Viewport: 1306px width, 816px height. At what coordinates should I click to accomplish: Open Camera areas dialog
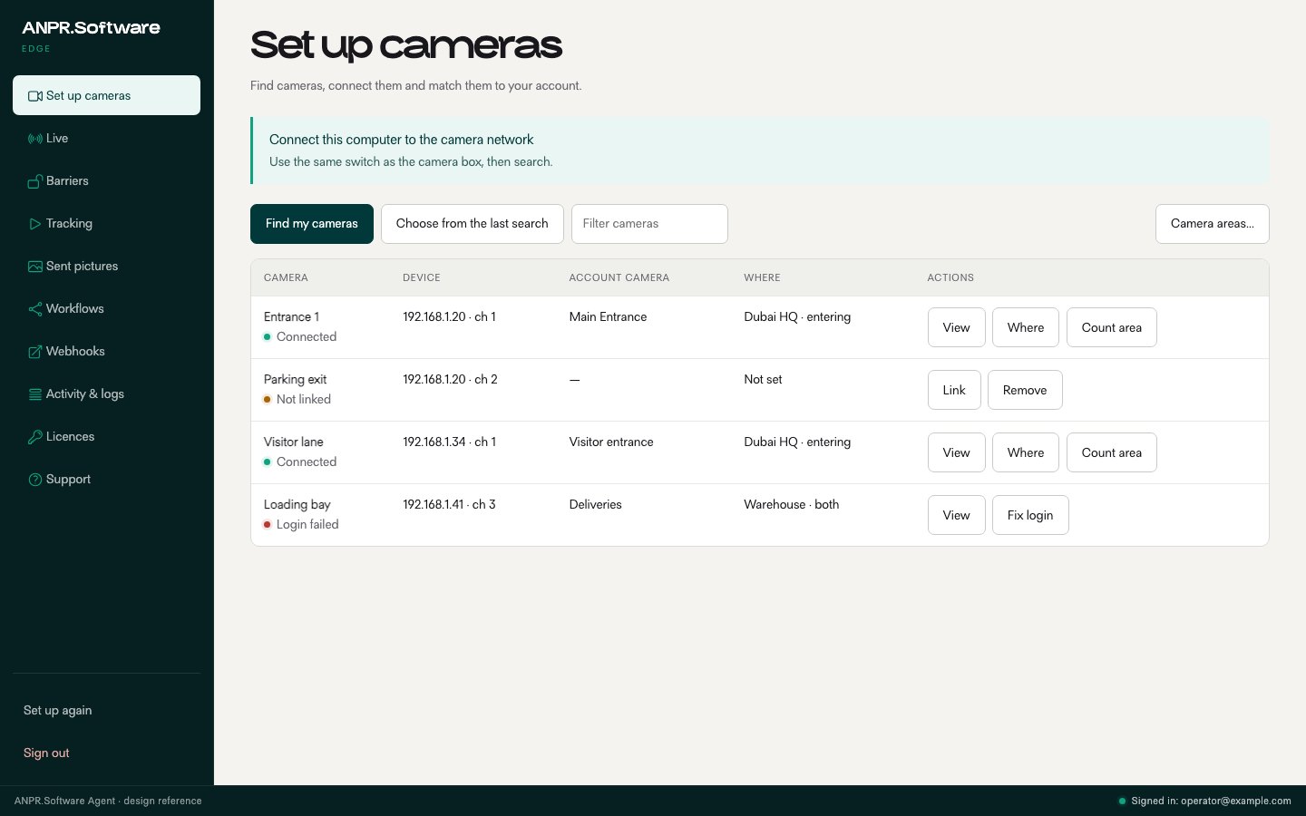pyautogui.click(x=1213, y=224)
